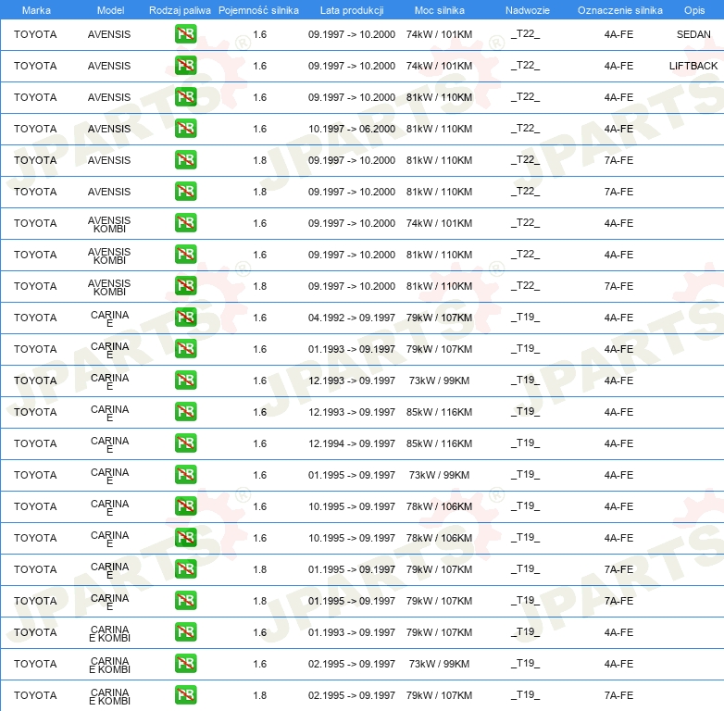The height and width of the screenshot is (711, 724).
Task: Select 01.1995 -> 09.1997 in the 73kW / 99KM row
Action: [x=352, y=475]
